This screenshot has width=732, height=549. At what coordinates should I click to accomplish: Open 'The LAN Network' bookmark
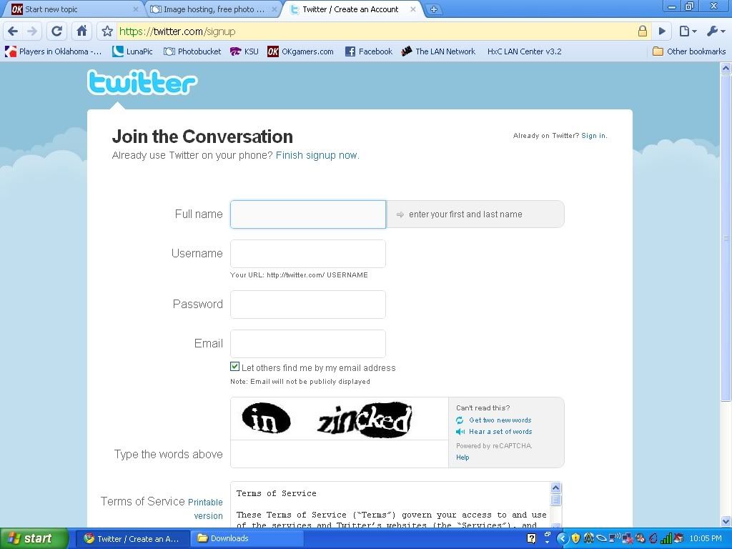click(x=438, y=51)
